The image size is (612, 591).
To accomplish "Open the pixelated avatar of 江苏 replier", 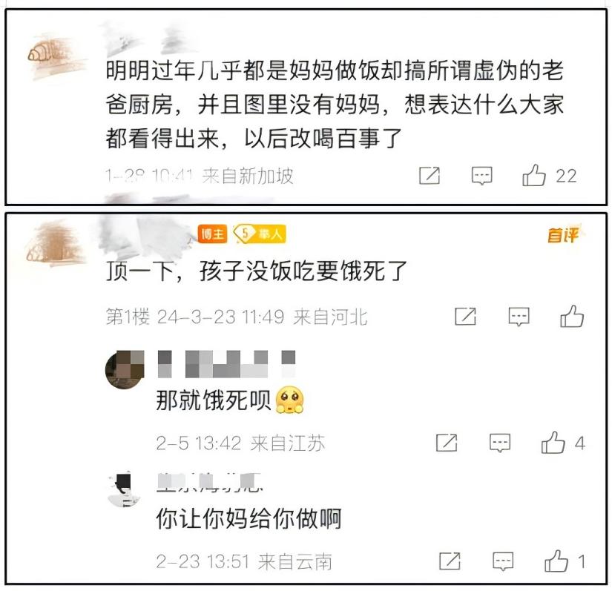I will (x=125, y=369).
